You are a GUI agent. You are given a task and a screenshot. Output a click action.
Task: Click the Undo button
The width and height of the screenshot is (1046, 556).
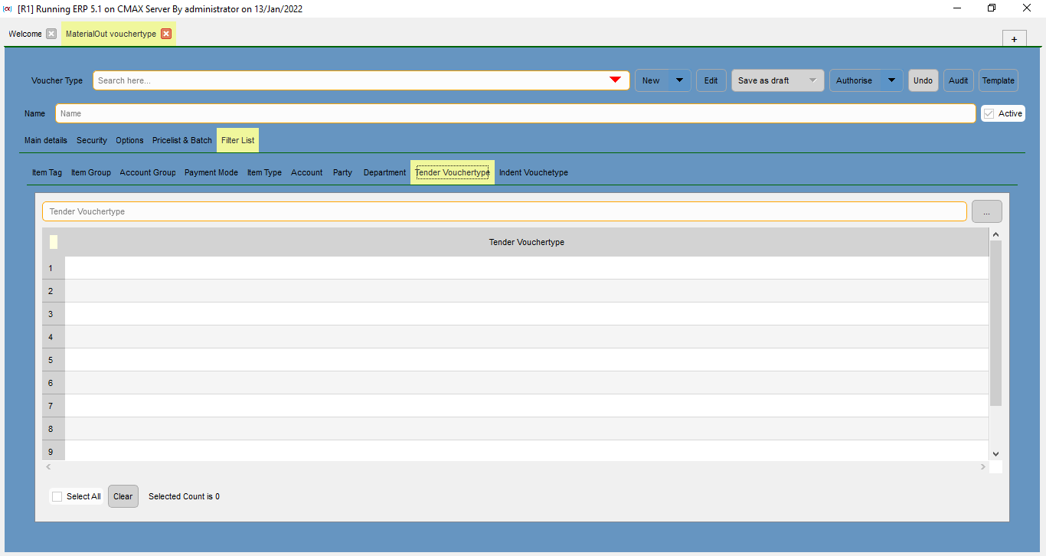point(923,80)
